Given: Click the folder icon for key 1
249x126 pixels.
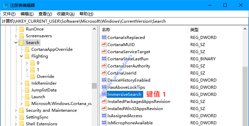Looking at the screenshot, I should click(32, 70).
